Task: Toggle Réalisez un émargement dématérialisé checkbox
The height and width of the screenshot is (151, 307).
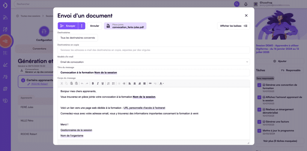Action: [259, 110]
